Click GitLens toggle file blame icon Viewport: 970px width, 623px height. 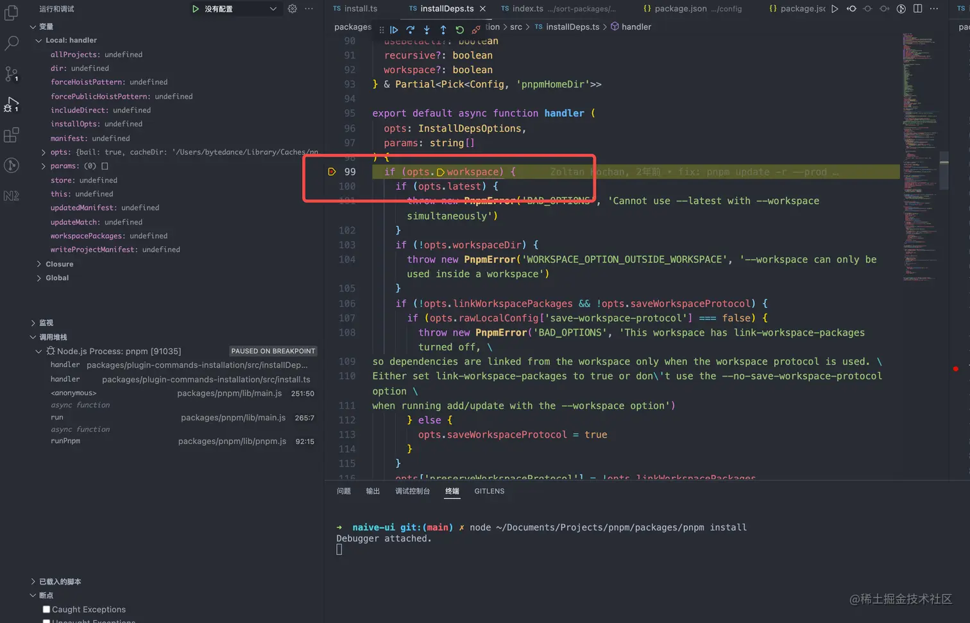(901, 9)
